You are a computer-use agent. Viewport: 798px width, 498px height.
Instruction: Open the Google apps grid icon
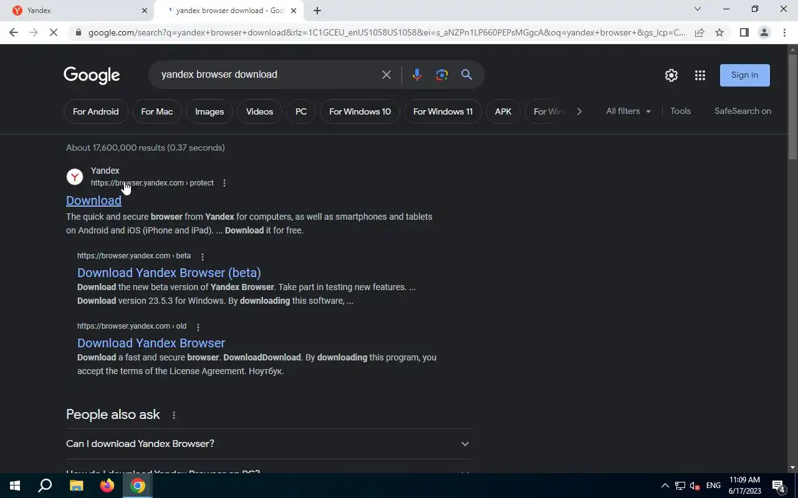(x=700, y=75)
